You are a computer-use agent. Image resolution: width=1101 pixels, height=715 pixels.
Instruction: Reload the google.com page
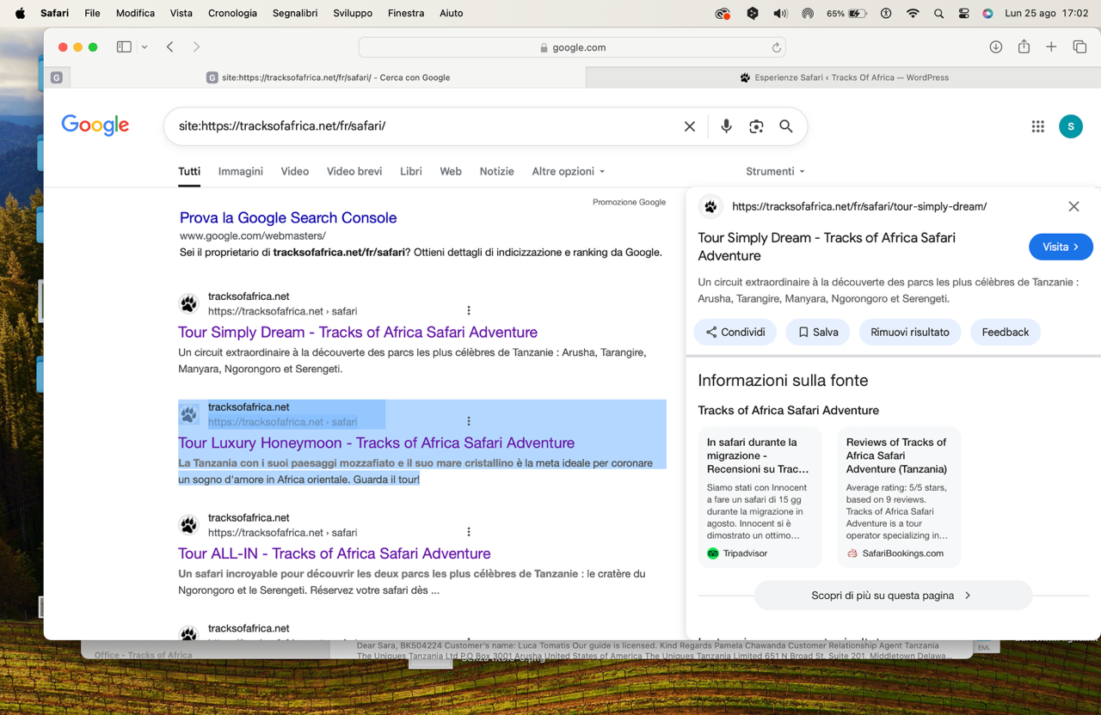point(776,48)
